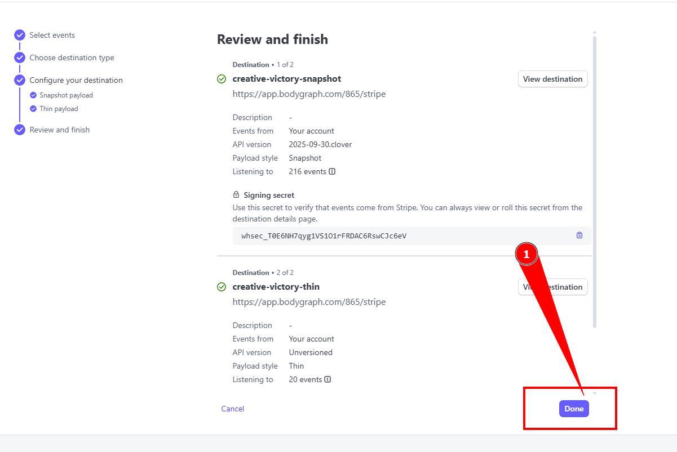Screen dimensions: 677x452
Task: Click the lock icon beside Signing secret
Action: [236, 195]
